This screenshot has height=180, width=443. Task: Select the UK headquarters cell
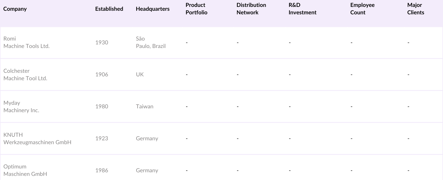click(x=140, y=74)
